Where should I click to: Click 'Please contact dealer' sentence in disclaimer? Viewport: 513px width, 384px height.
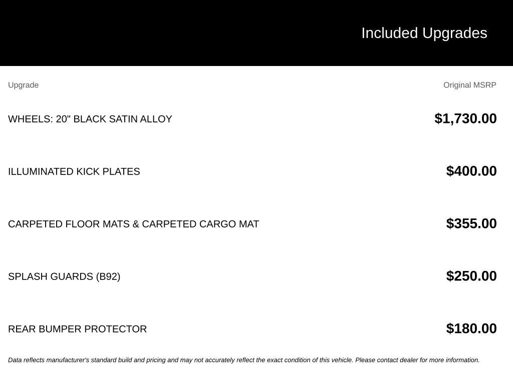[x=417, y=360]
